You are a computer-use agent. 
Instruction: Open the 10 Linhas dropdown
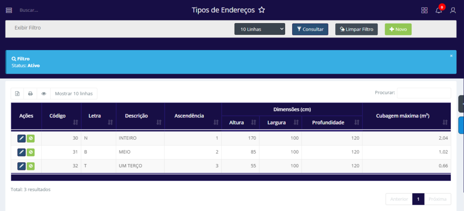(x=260, y=29)
